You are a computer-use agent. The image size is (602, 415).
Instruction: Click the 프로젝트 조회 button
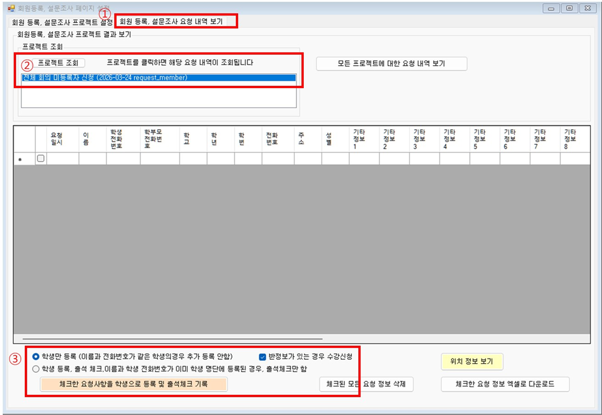tap(58, 63)
